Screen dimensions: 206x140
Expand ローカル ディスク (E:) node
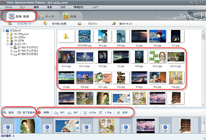[12, 54]
